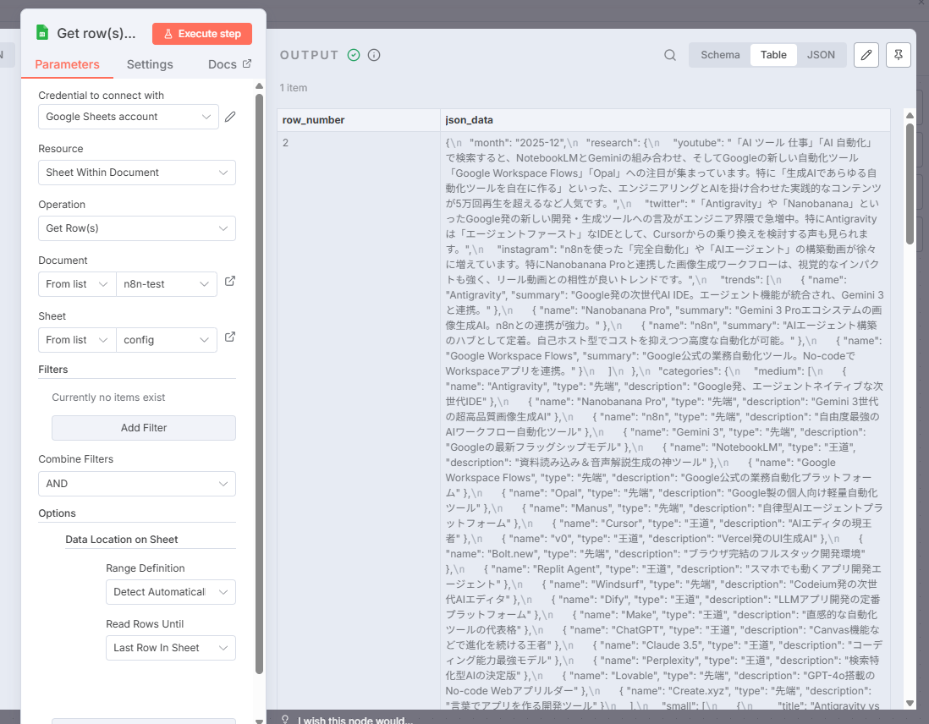
Task: Click the output info circle icon
Action: tap(374, 55)
